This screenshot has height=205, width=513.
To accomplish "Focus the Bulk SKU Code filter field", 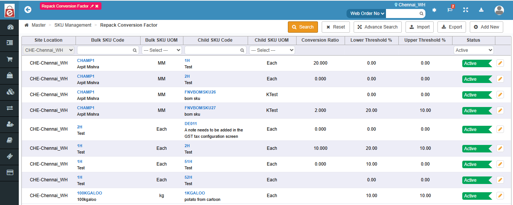I will [x=108, y=50].
